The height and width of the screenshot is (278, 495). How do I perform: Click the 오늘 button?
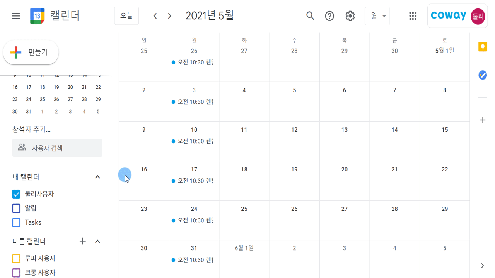point(126,16)
